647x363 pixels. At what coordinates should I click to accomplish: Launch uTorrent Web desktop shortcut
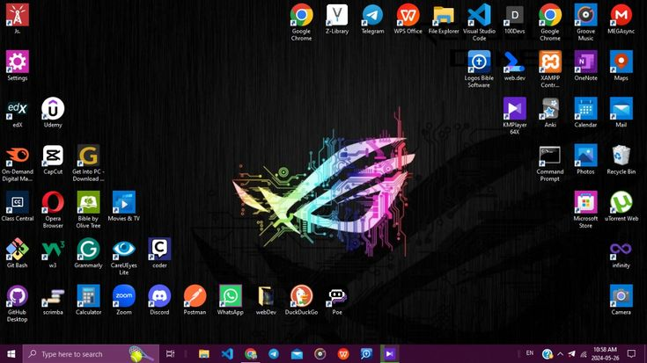point(621,207)
